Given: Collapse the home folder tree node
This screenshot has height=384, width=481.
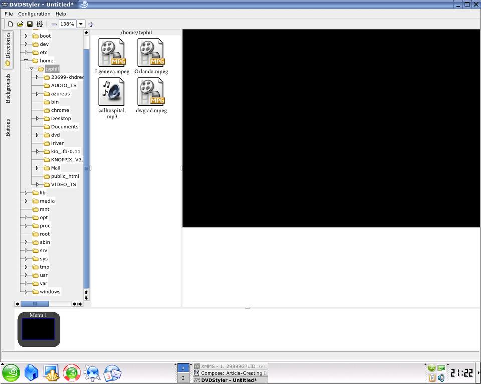Looking at the screenshot, I should [26, 61].
